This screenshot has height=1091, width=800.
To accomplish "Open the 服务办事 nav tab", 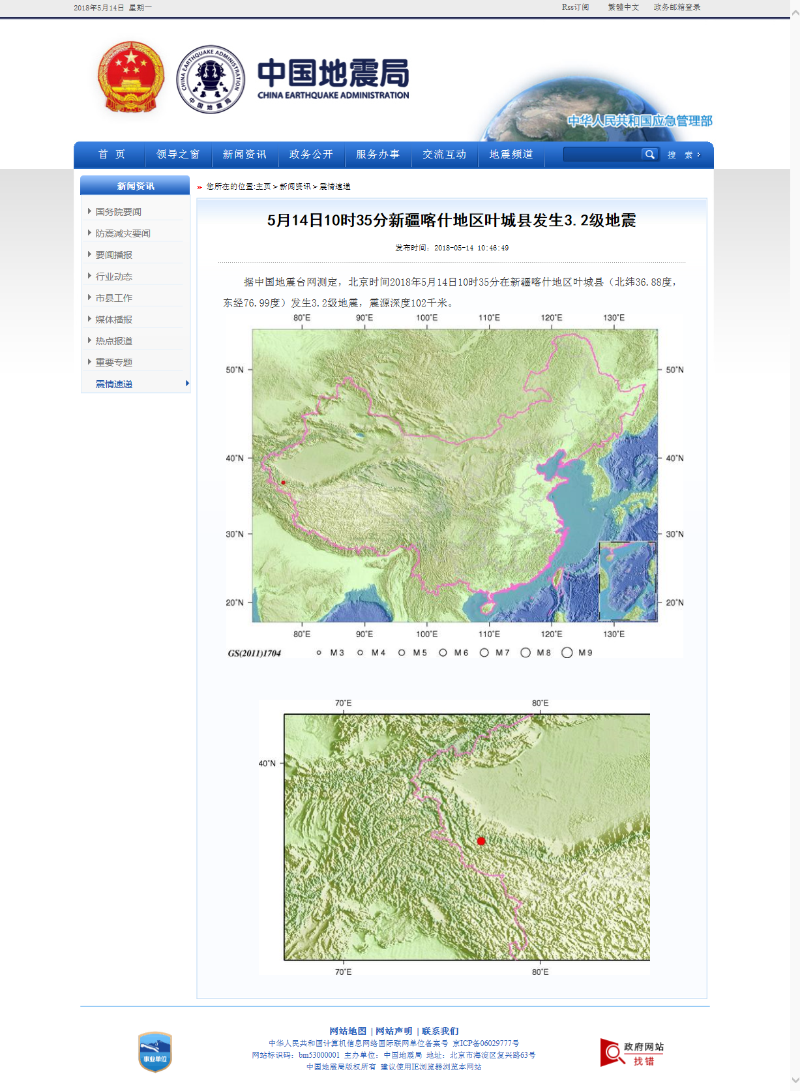I will (x=378, y=155).
